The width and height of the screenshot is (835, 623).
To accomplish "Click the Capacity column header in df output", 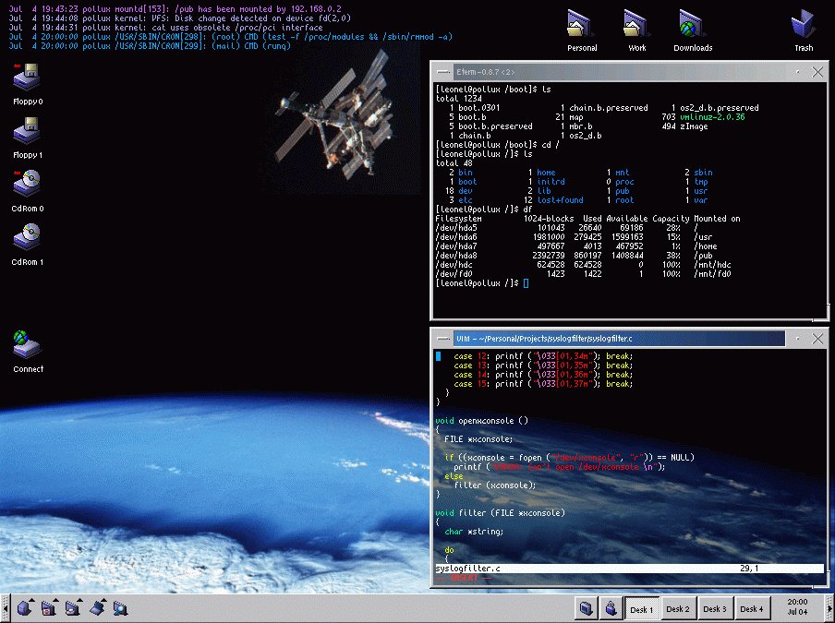I will (x=671, y=219).
